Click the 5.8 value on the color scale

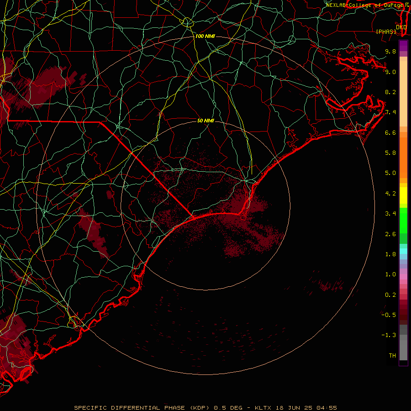[390, 153]
